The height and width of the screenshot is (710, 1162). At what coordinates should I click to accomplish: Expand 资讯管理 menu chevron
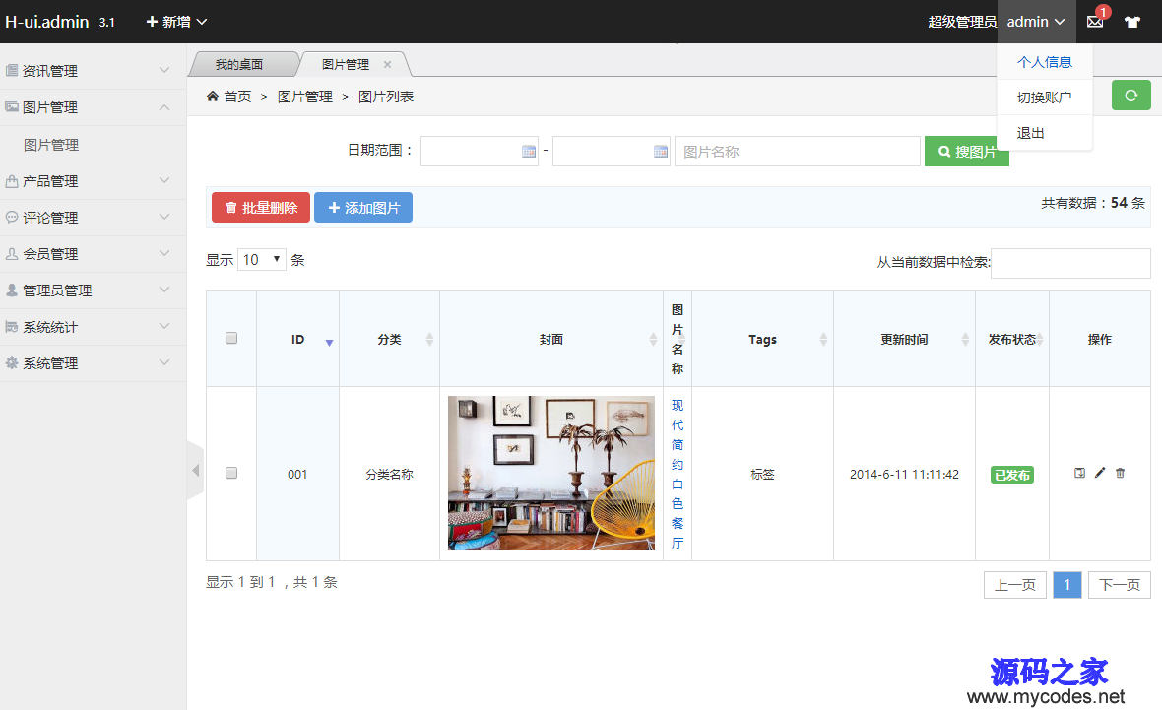coord(164,70)
